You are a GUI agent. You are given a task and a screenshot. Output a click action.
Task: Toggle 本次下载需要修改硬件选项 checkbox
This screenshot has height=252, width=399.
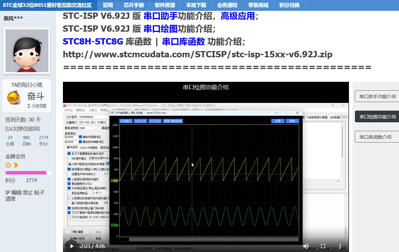69,153
